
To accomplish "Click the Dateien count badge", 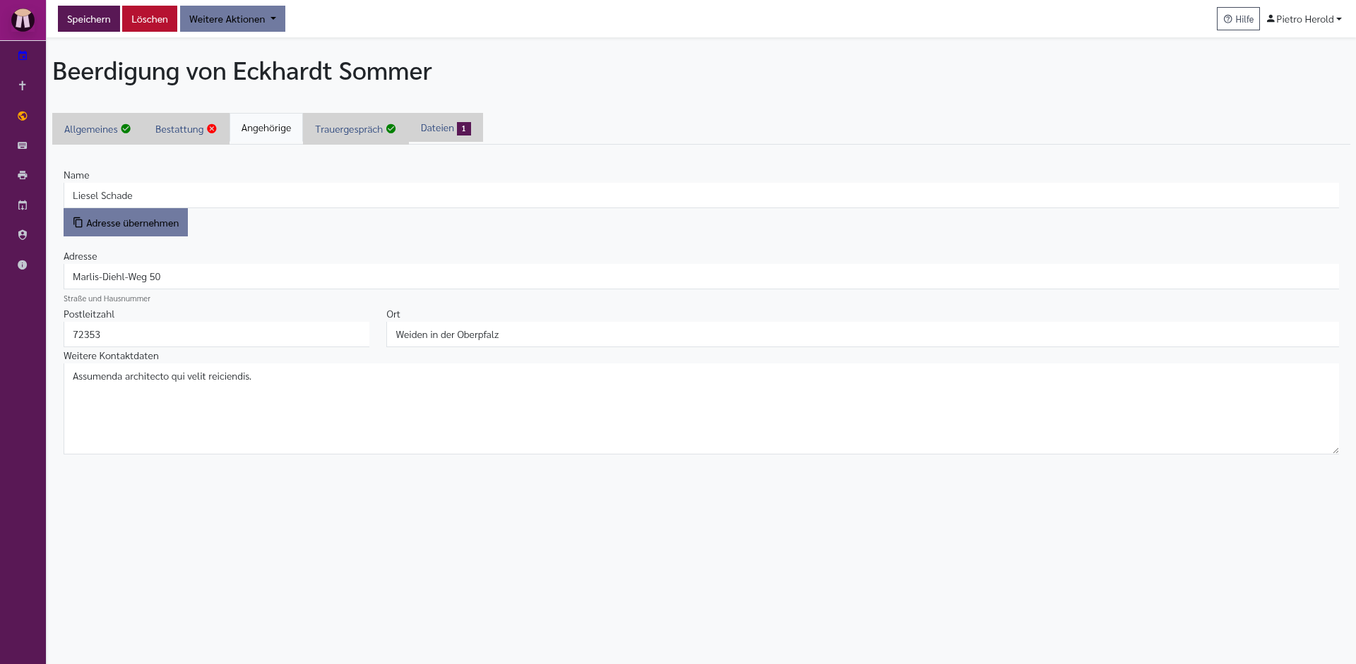I will click(x=464, y=128).
